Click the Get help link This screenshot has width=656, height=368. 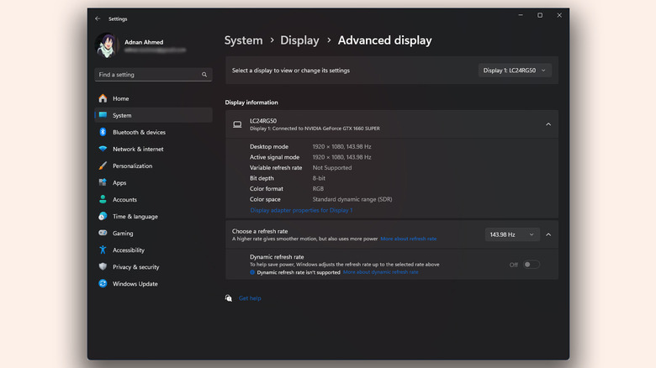coord(250,298)
